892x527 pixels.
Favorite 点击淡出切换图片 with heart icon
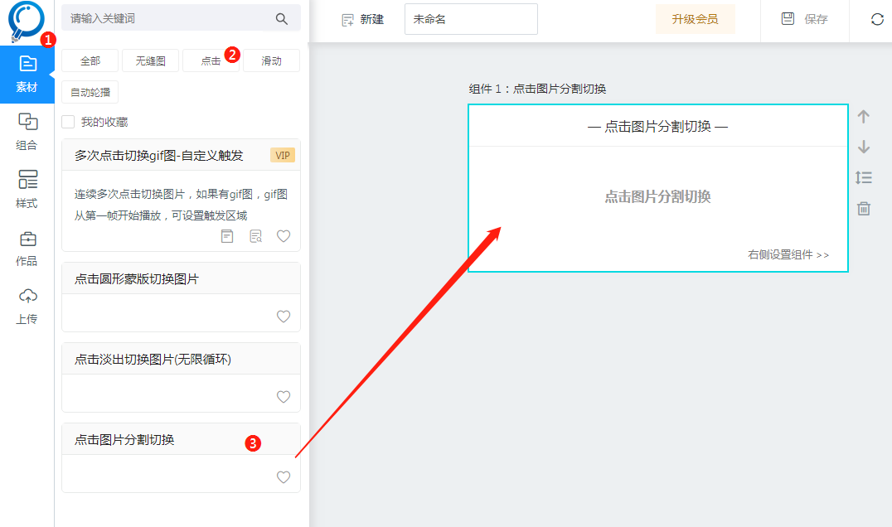pyautogui.click(x=284, y=397)
